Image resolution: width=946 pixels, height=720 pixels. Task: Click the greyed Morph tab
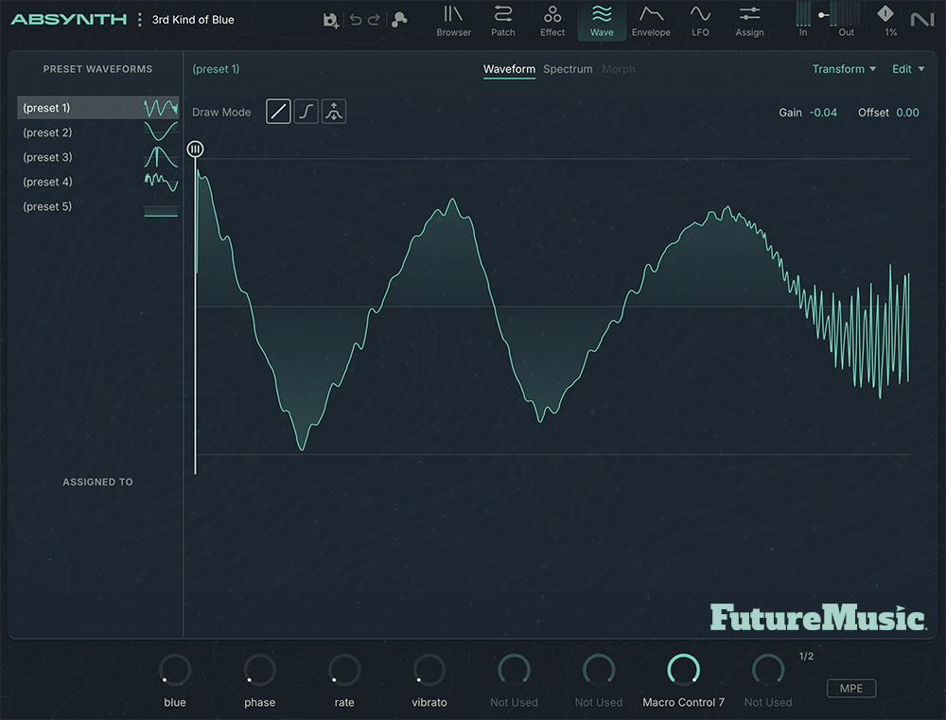[x=619, y=69]
